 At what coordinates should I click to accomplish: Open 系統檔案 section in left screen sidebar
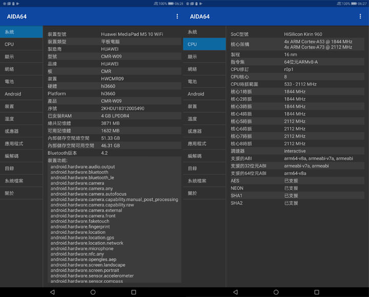pos(22,181)
